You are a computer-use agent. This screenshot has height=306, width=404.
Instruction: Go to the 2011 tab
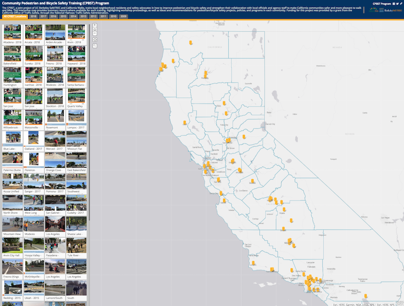point(104,17)
